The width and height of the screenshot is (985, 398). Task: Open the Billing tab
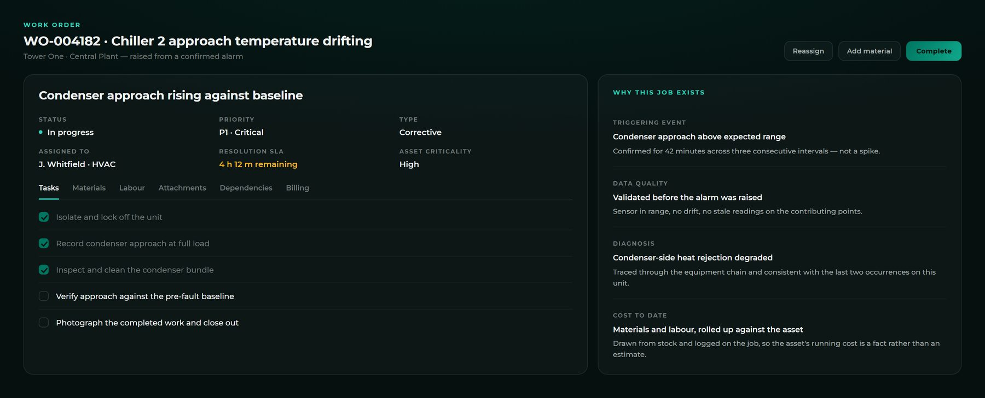tap(297, 188)
